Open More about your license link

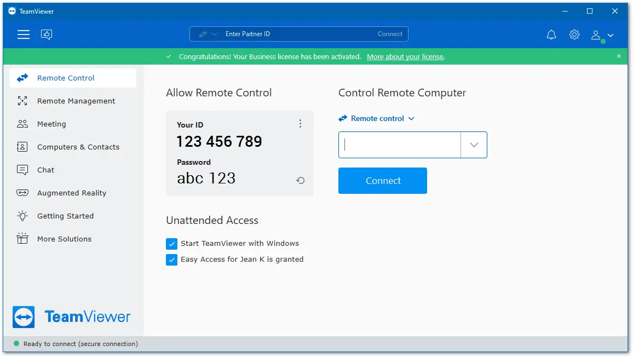click(x=406, y=57)
